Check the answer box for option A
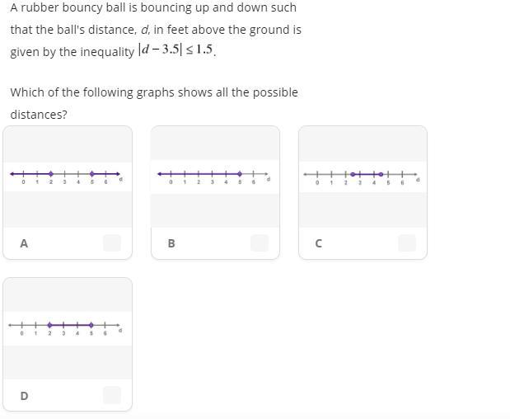This screenshot has width=510, height=419. click(x=112, y=242)
